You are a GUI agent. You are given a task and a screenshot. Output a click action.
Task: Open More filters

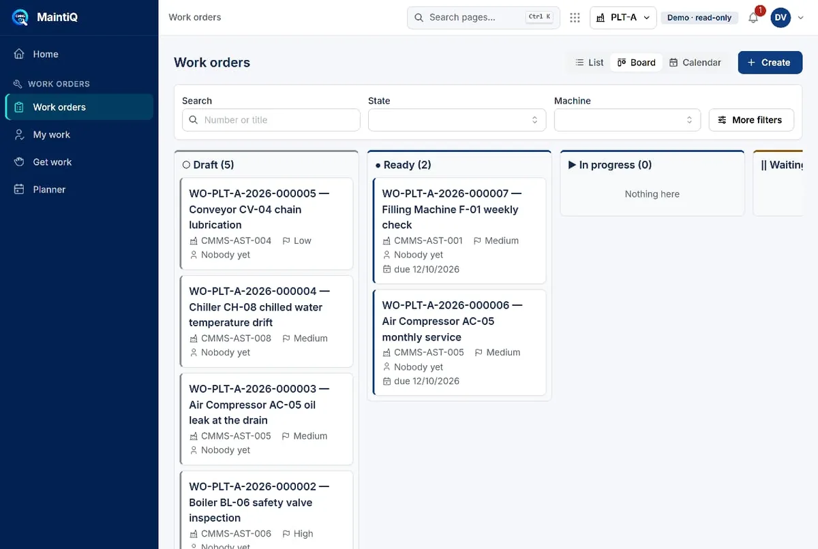point(751,120)
